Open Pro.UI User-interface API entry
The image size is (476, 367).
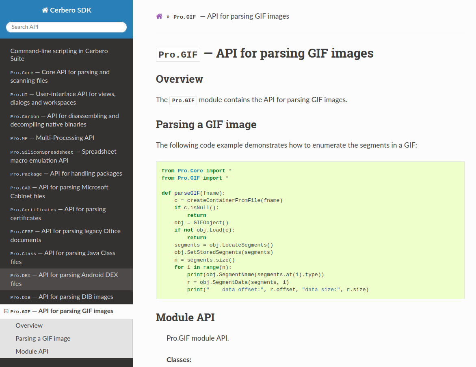point(66,98)
